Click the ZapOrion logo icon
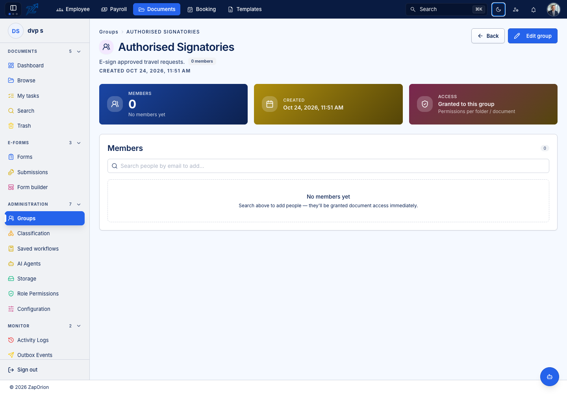Image resolution: width=567 pixels, height=394 pixels. [x=32, y=9]
